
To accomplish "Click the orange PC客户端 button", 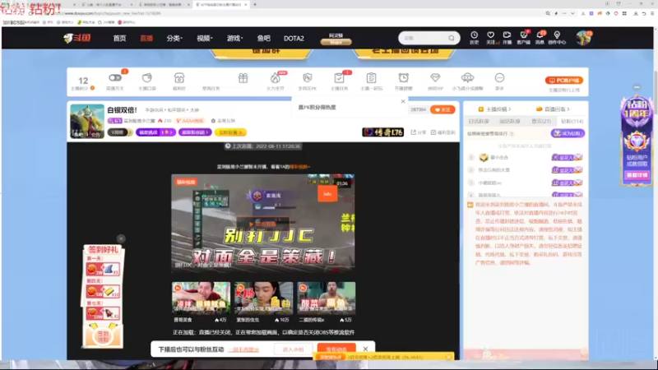I will click(564, 80).
